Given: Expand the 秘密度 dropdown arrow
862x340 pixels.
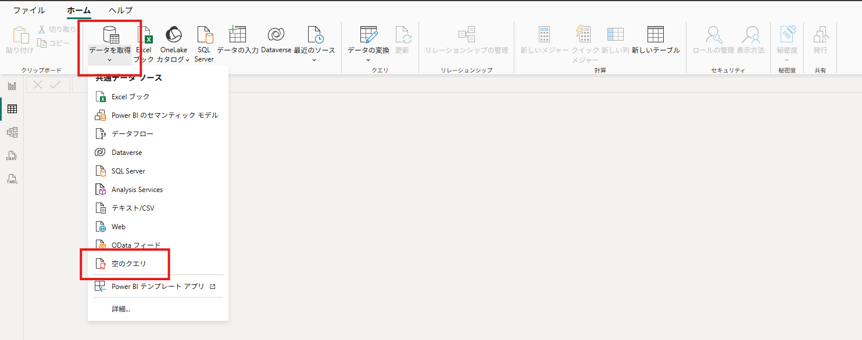Looking at the screenshot, I should point(787,60).
